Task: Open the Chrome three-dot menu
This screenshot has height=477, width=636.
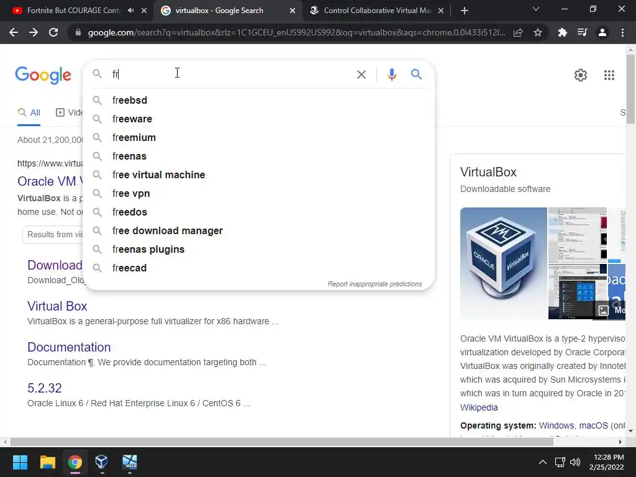Action: [x=622, y=32]
